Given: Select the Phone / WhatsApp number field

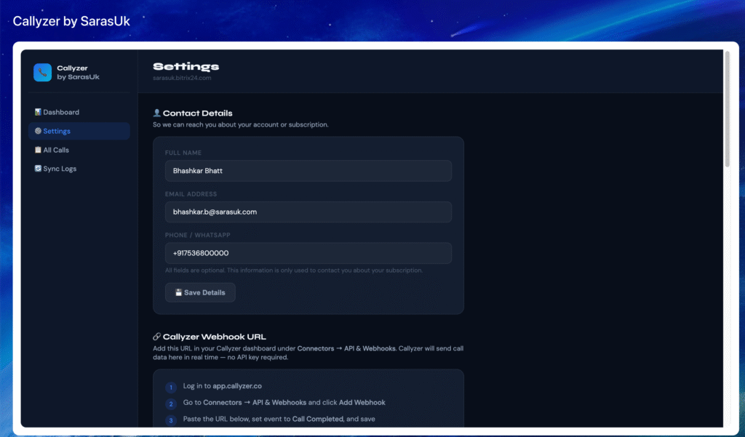Looking at the screenshot, I should [x=308, y=253].
